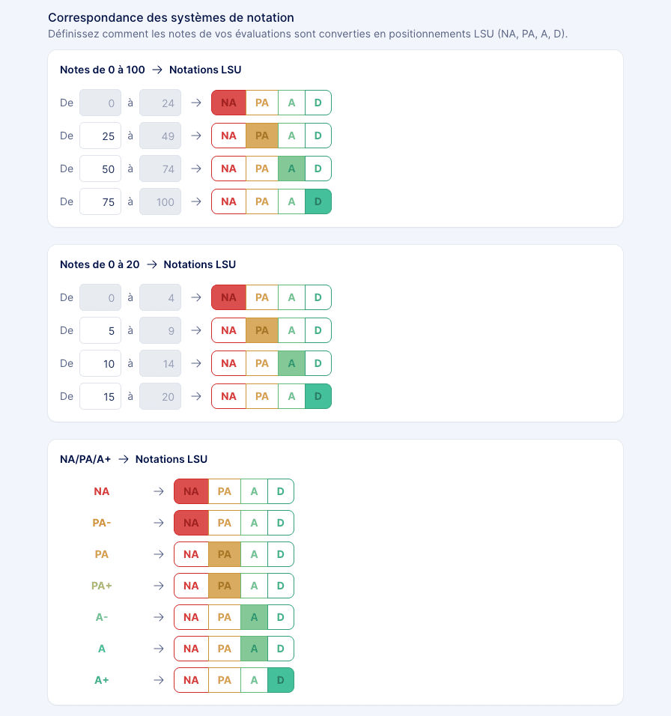
Task: Set the A- grade mapping to PA
Action: click(225, 617)
